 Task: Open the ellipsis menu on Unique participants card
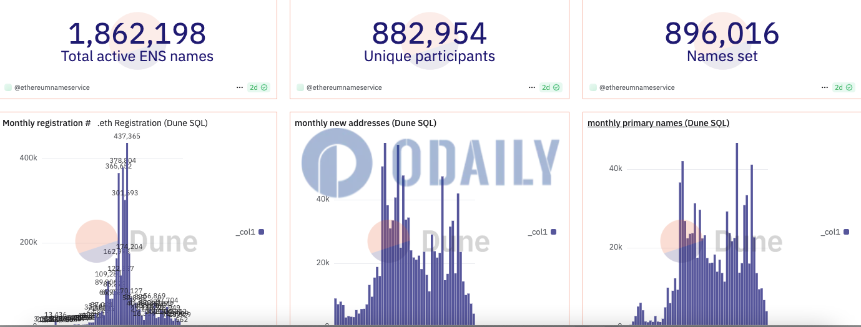tap(532, 87)
